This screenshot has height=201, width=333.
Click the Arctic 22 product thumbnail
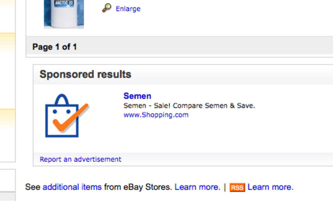pyautogui.click(x=64, y=14)
